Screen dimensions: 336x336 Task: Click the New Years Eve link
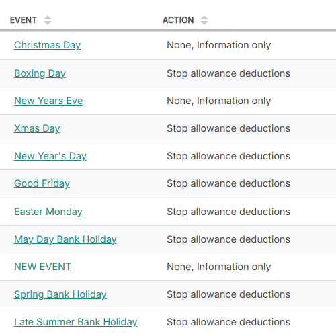[48, 101]
